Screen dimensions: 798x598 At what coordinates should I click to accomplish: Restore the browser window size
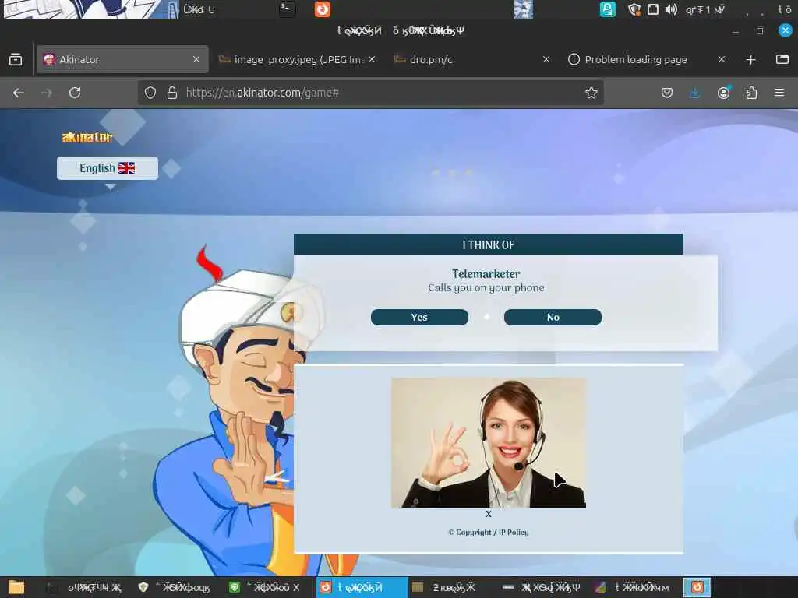pos(761,31)
